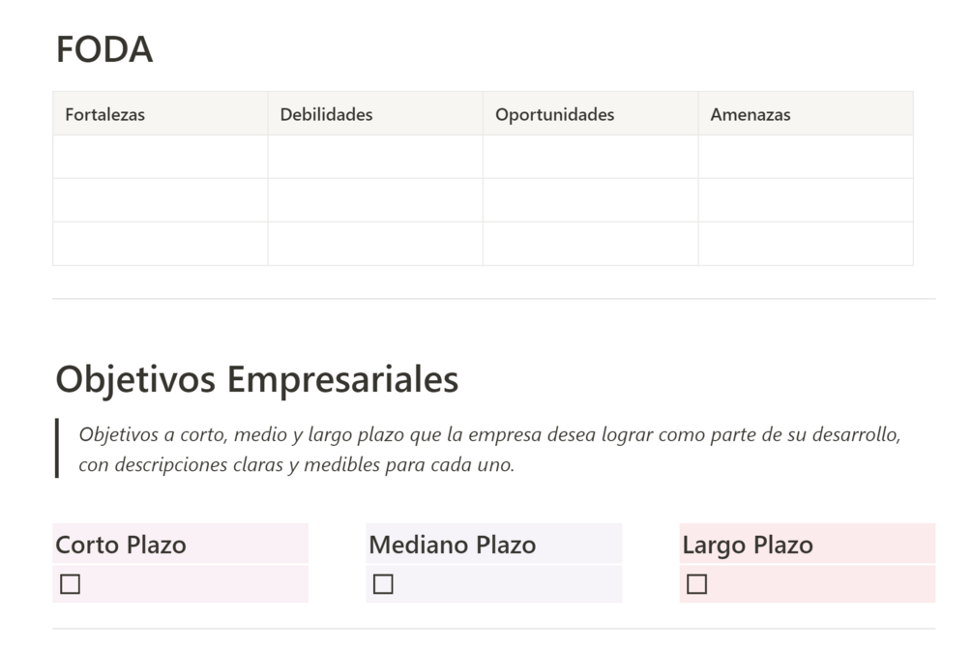Screen dimensions: 972x650
Task: Check the checkbox under Corto Plazo
Action: 70,584
